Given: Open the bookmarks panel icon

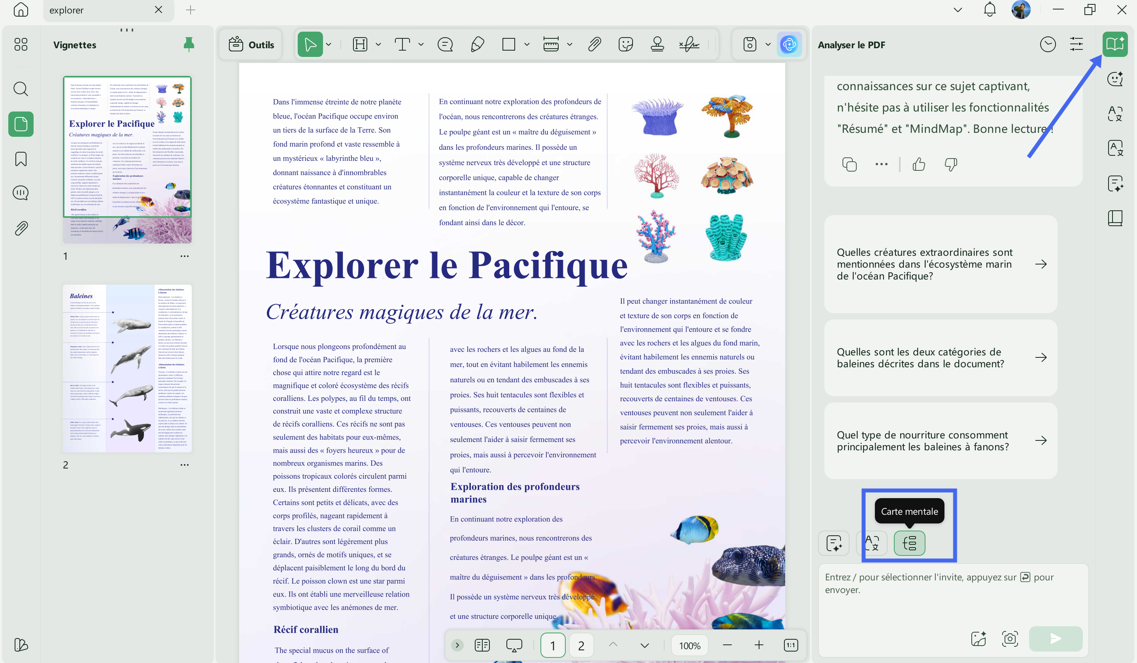Looking at the screenshot, I should point(21,159).
